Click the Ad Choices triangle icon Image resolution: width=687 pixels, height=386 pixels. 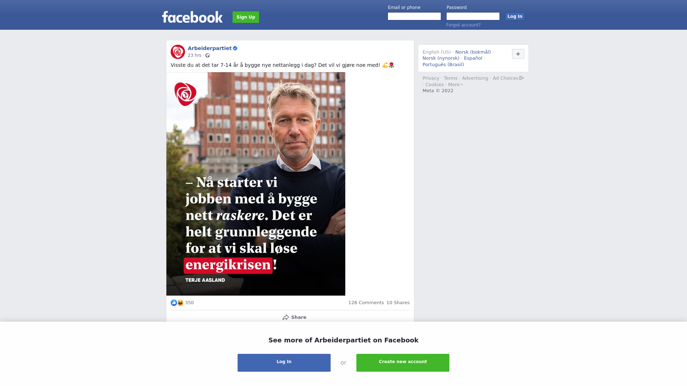coord(522,78)
